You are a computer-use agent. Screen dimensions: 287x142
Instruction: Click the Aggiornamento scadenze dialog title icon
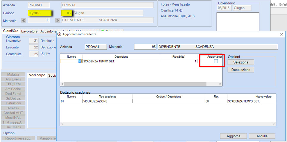(x=59, y=34)
